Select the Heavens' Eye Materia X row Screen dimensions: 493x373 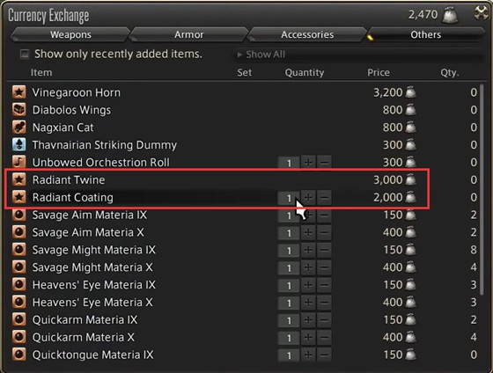[x=245, y=303]
